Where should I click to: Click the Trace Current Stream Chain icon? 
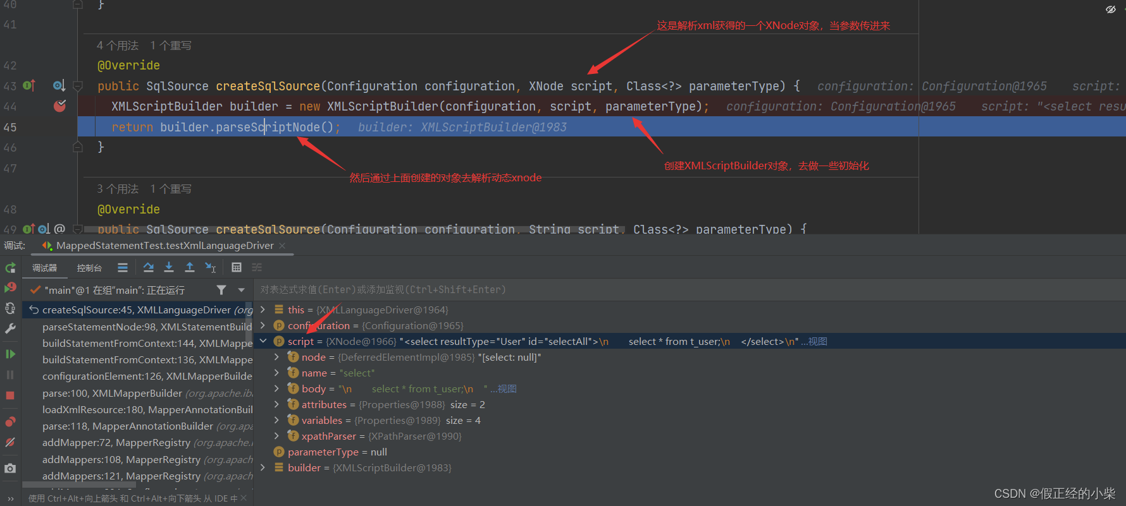coord(257,268)
